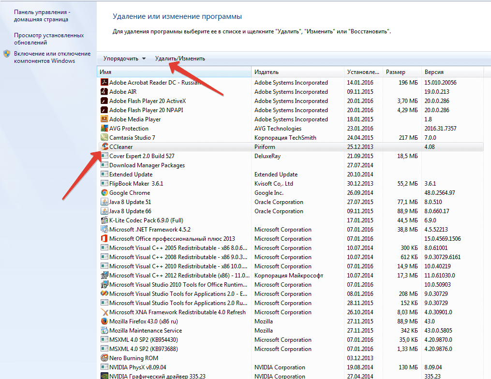
Task: Select the Nero Burning ROM icon
Action: [104, 358]
